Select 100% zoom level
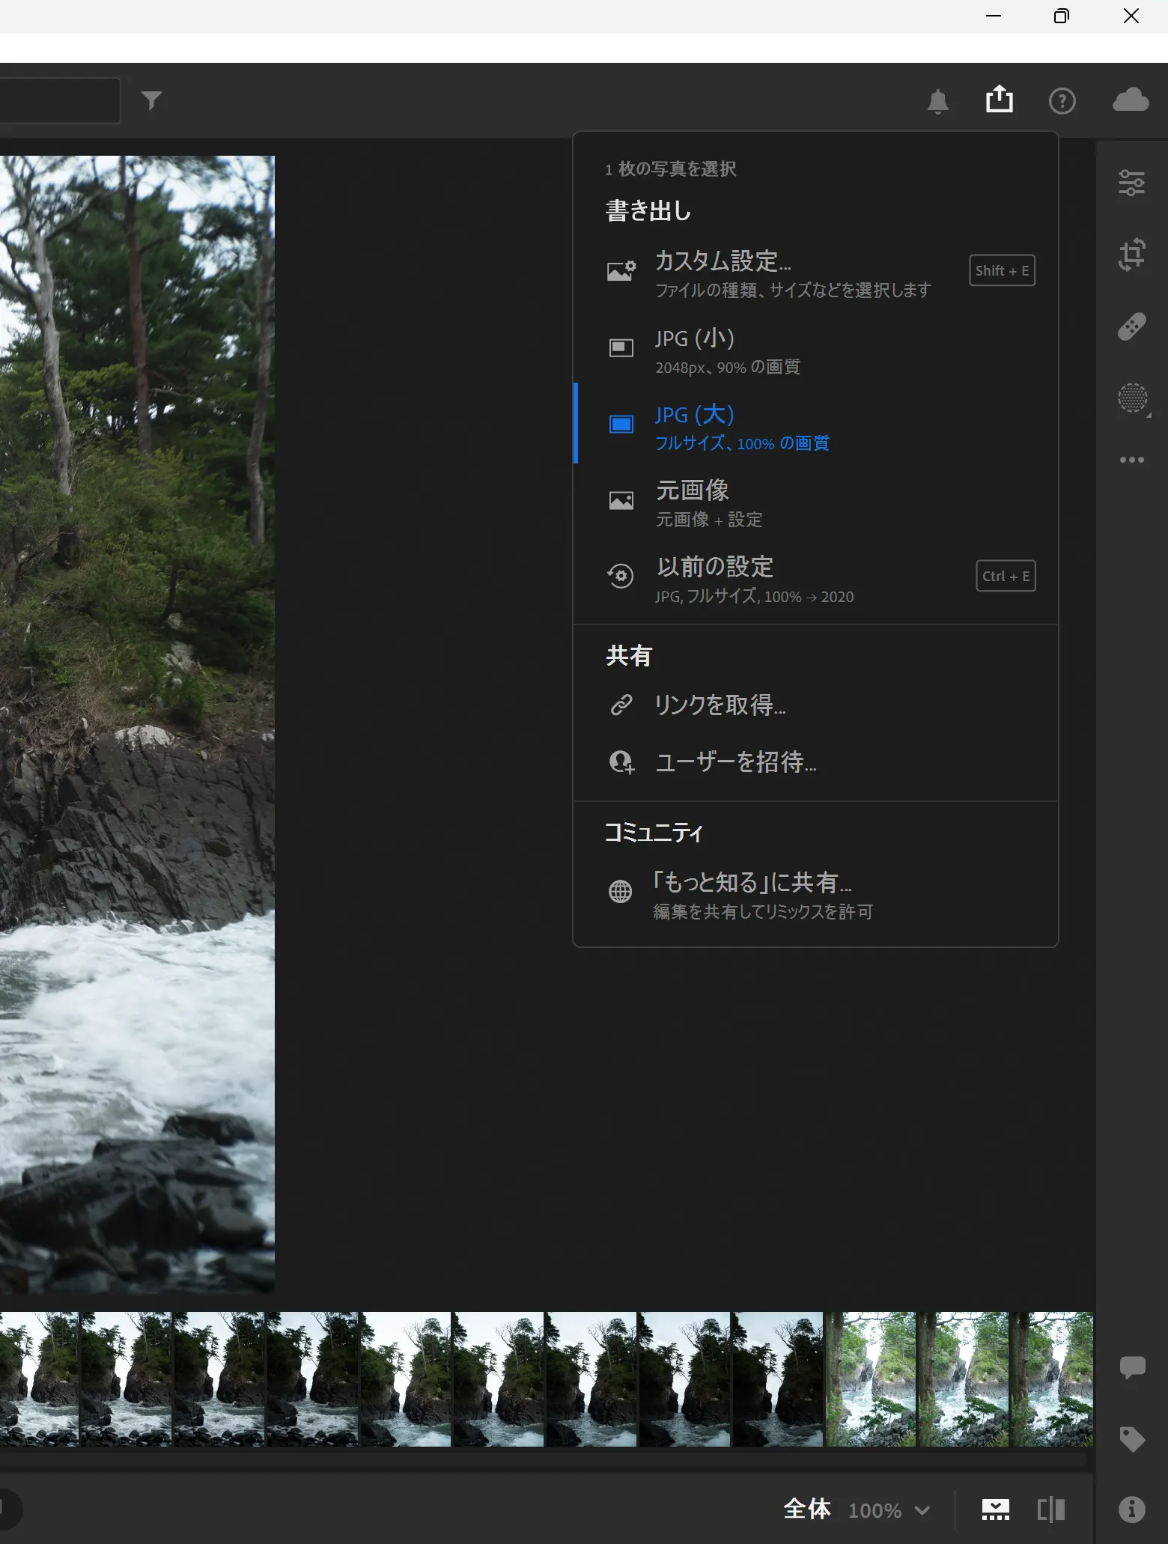 point(875,1510)
